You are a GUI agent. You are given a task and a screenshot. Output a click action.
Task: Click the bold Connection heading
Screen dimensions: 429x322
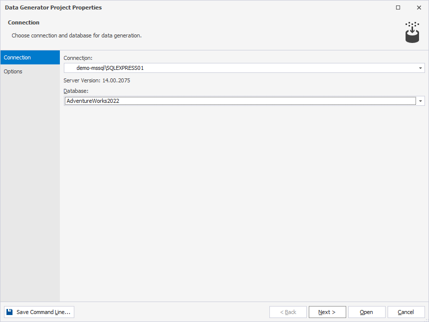pyautogui.click(x=23, y=22)
